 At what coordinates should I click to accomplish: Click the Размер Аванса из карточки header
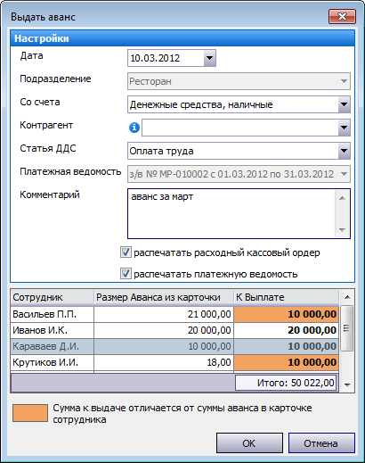(164, 297)
